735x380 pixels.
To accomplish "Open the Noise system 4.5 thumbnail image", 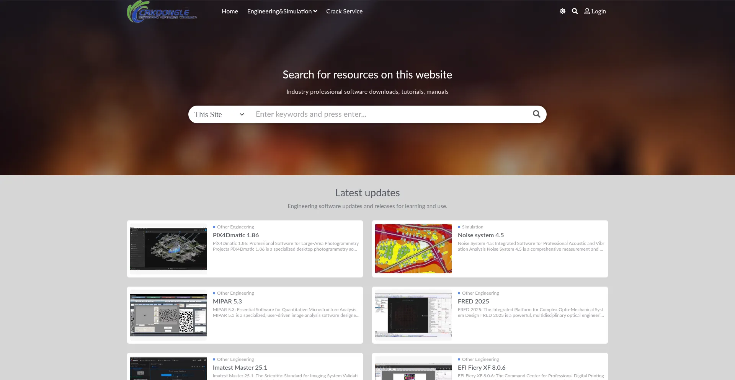I will [413, 249].
